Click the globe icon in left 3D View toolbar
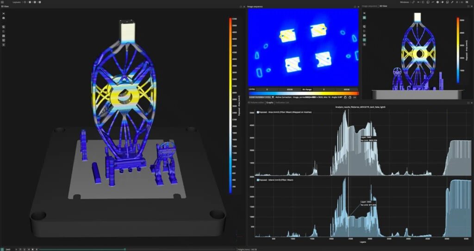474x251 pixels. [3, 26]
